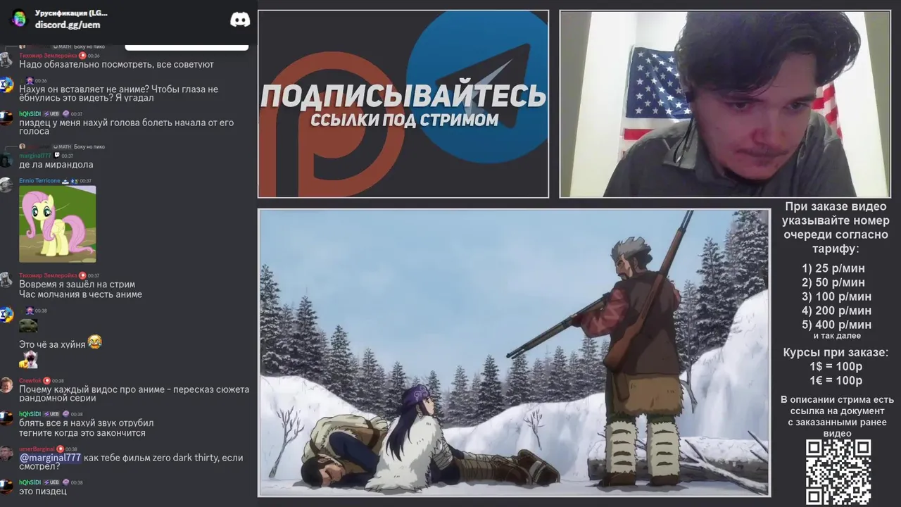901x507 pixels.
Task: Click the Israel flag avatar at 00:36
Action: tap(6, 84)
